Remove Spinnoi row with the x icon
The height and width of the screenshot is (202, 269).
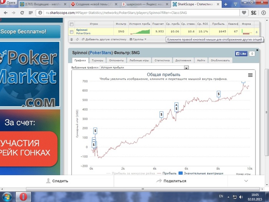(256, 32)
